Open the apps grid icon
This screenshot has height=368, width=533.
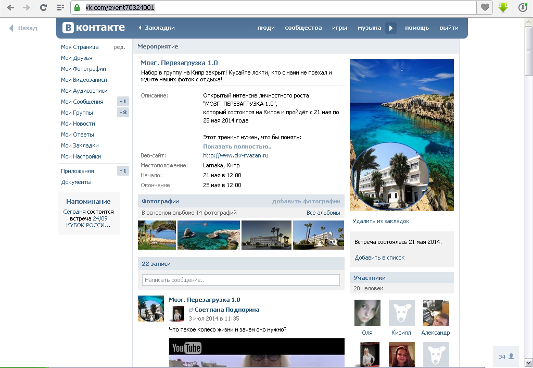click(60, 7)
